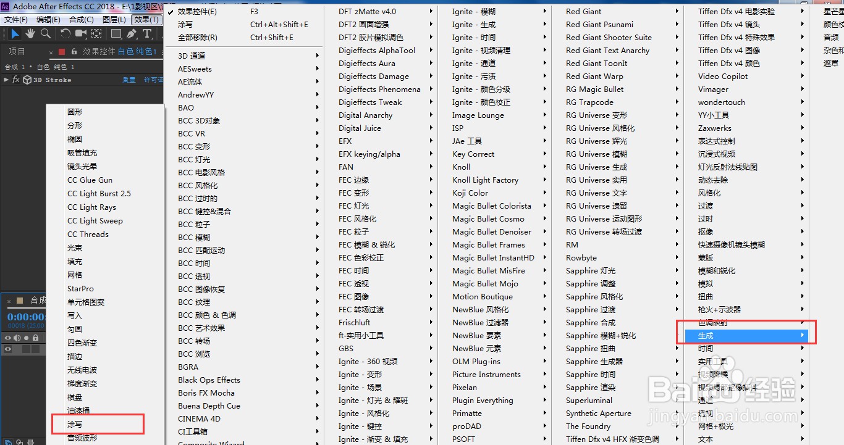Open the 图层(L) menu
The width and height of the screenshot is (844, 445).
tap(114, 20)
